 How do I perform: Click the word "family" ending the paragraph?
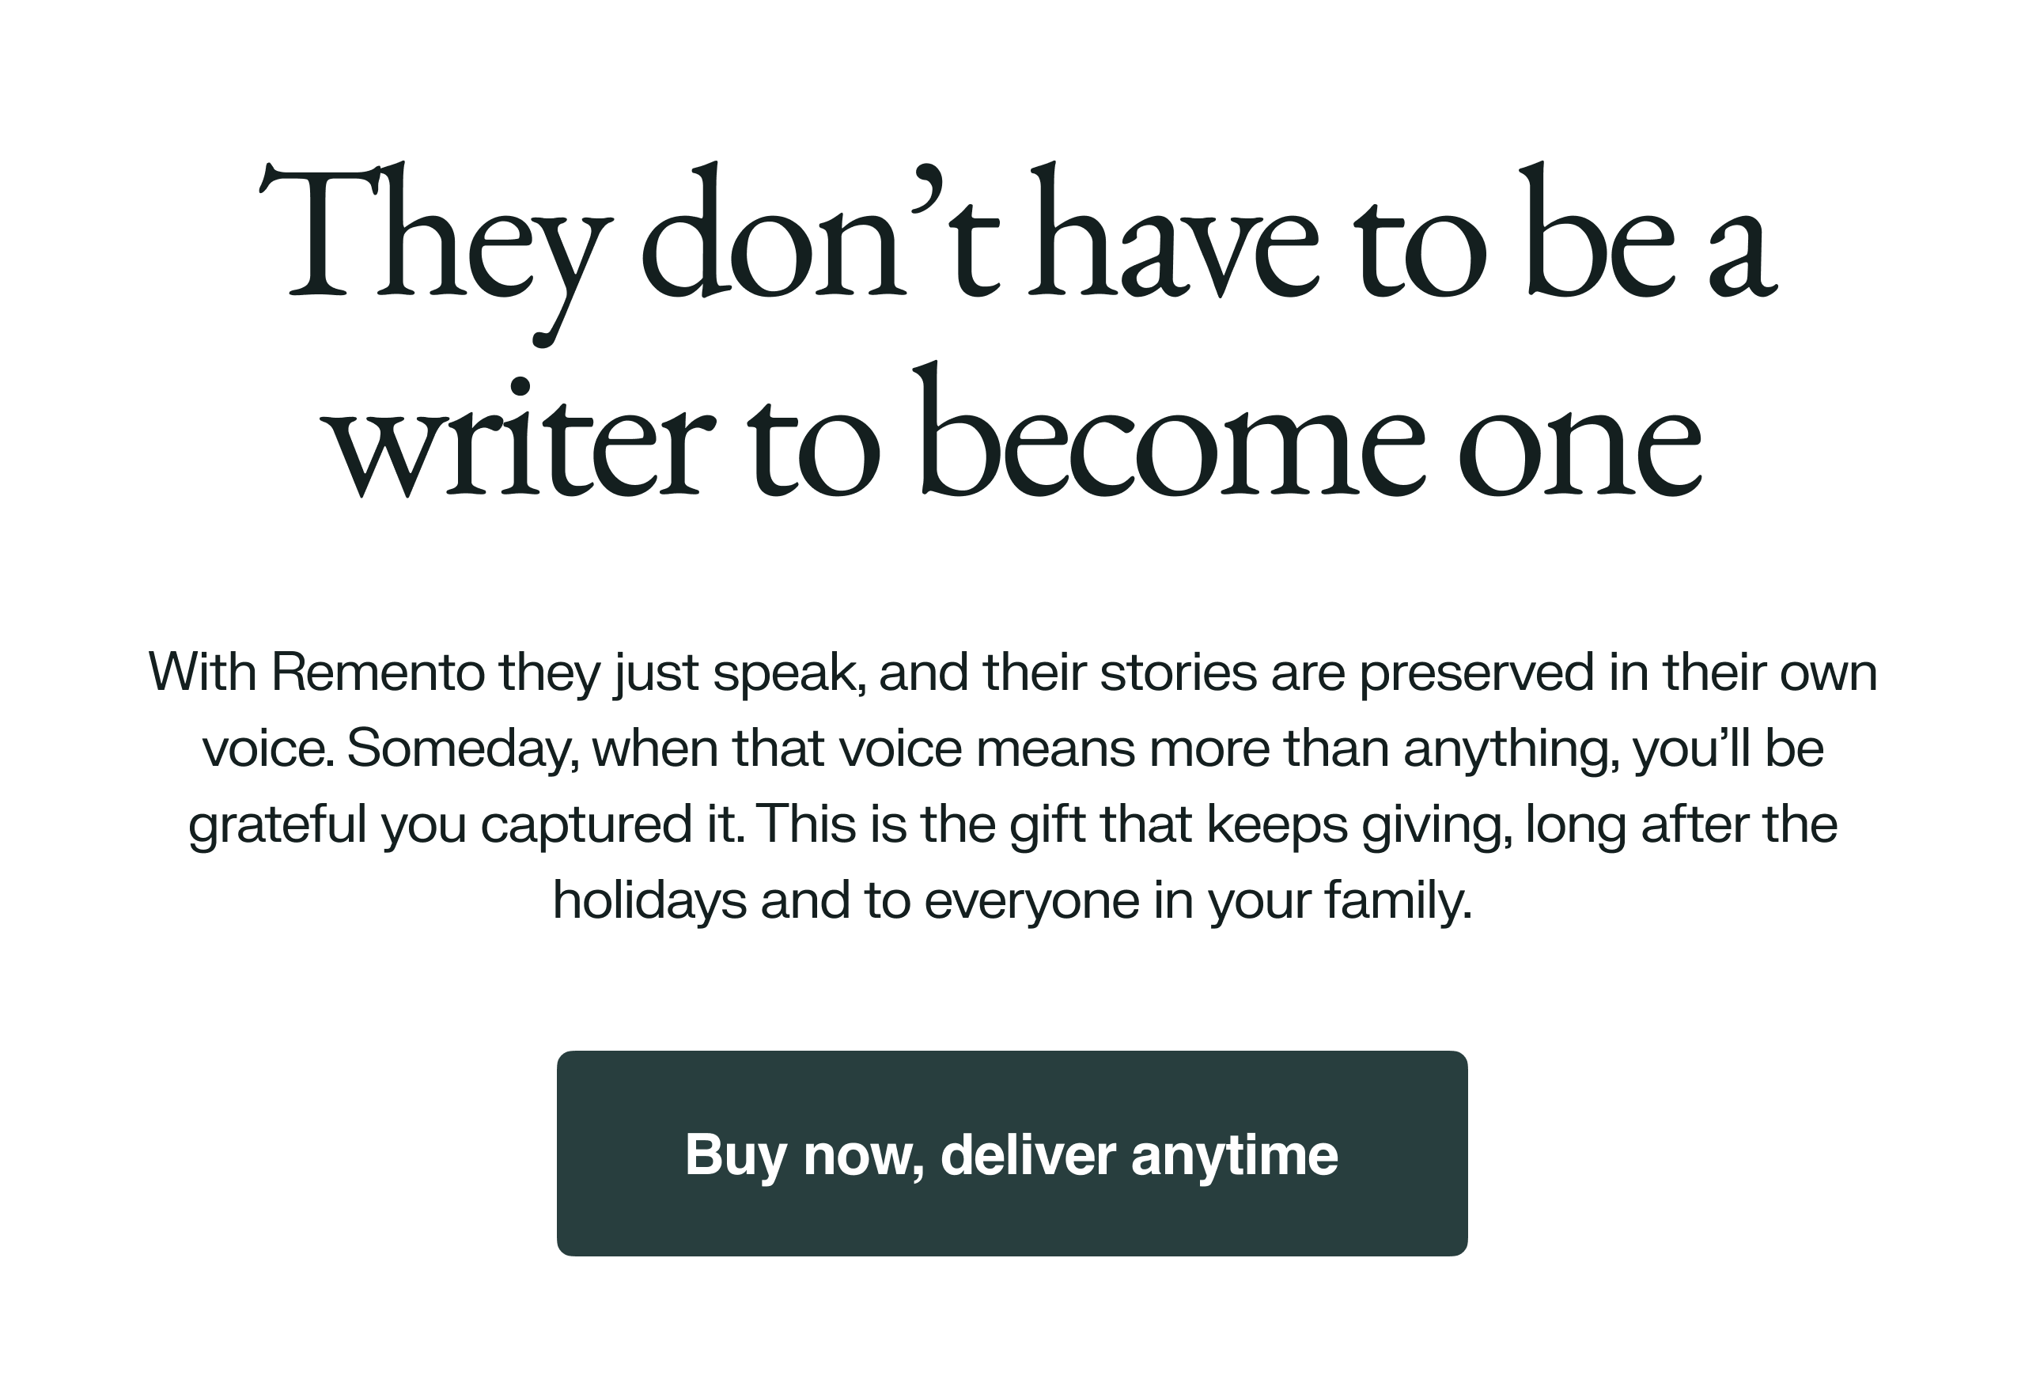pos(1397,900)
